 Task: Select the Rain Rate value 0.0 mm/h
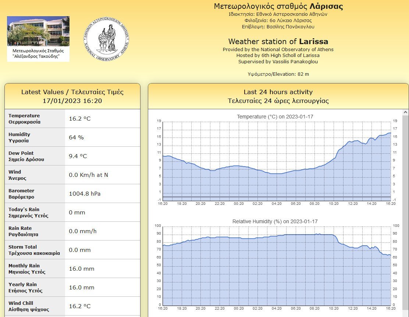point(83,231)
